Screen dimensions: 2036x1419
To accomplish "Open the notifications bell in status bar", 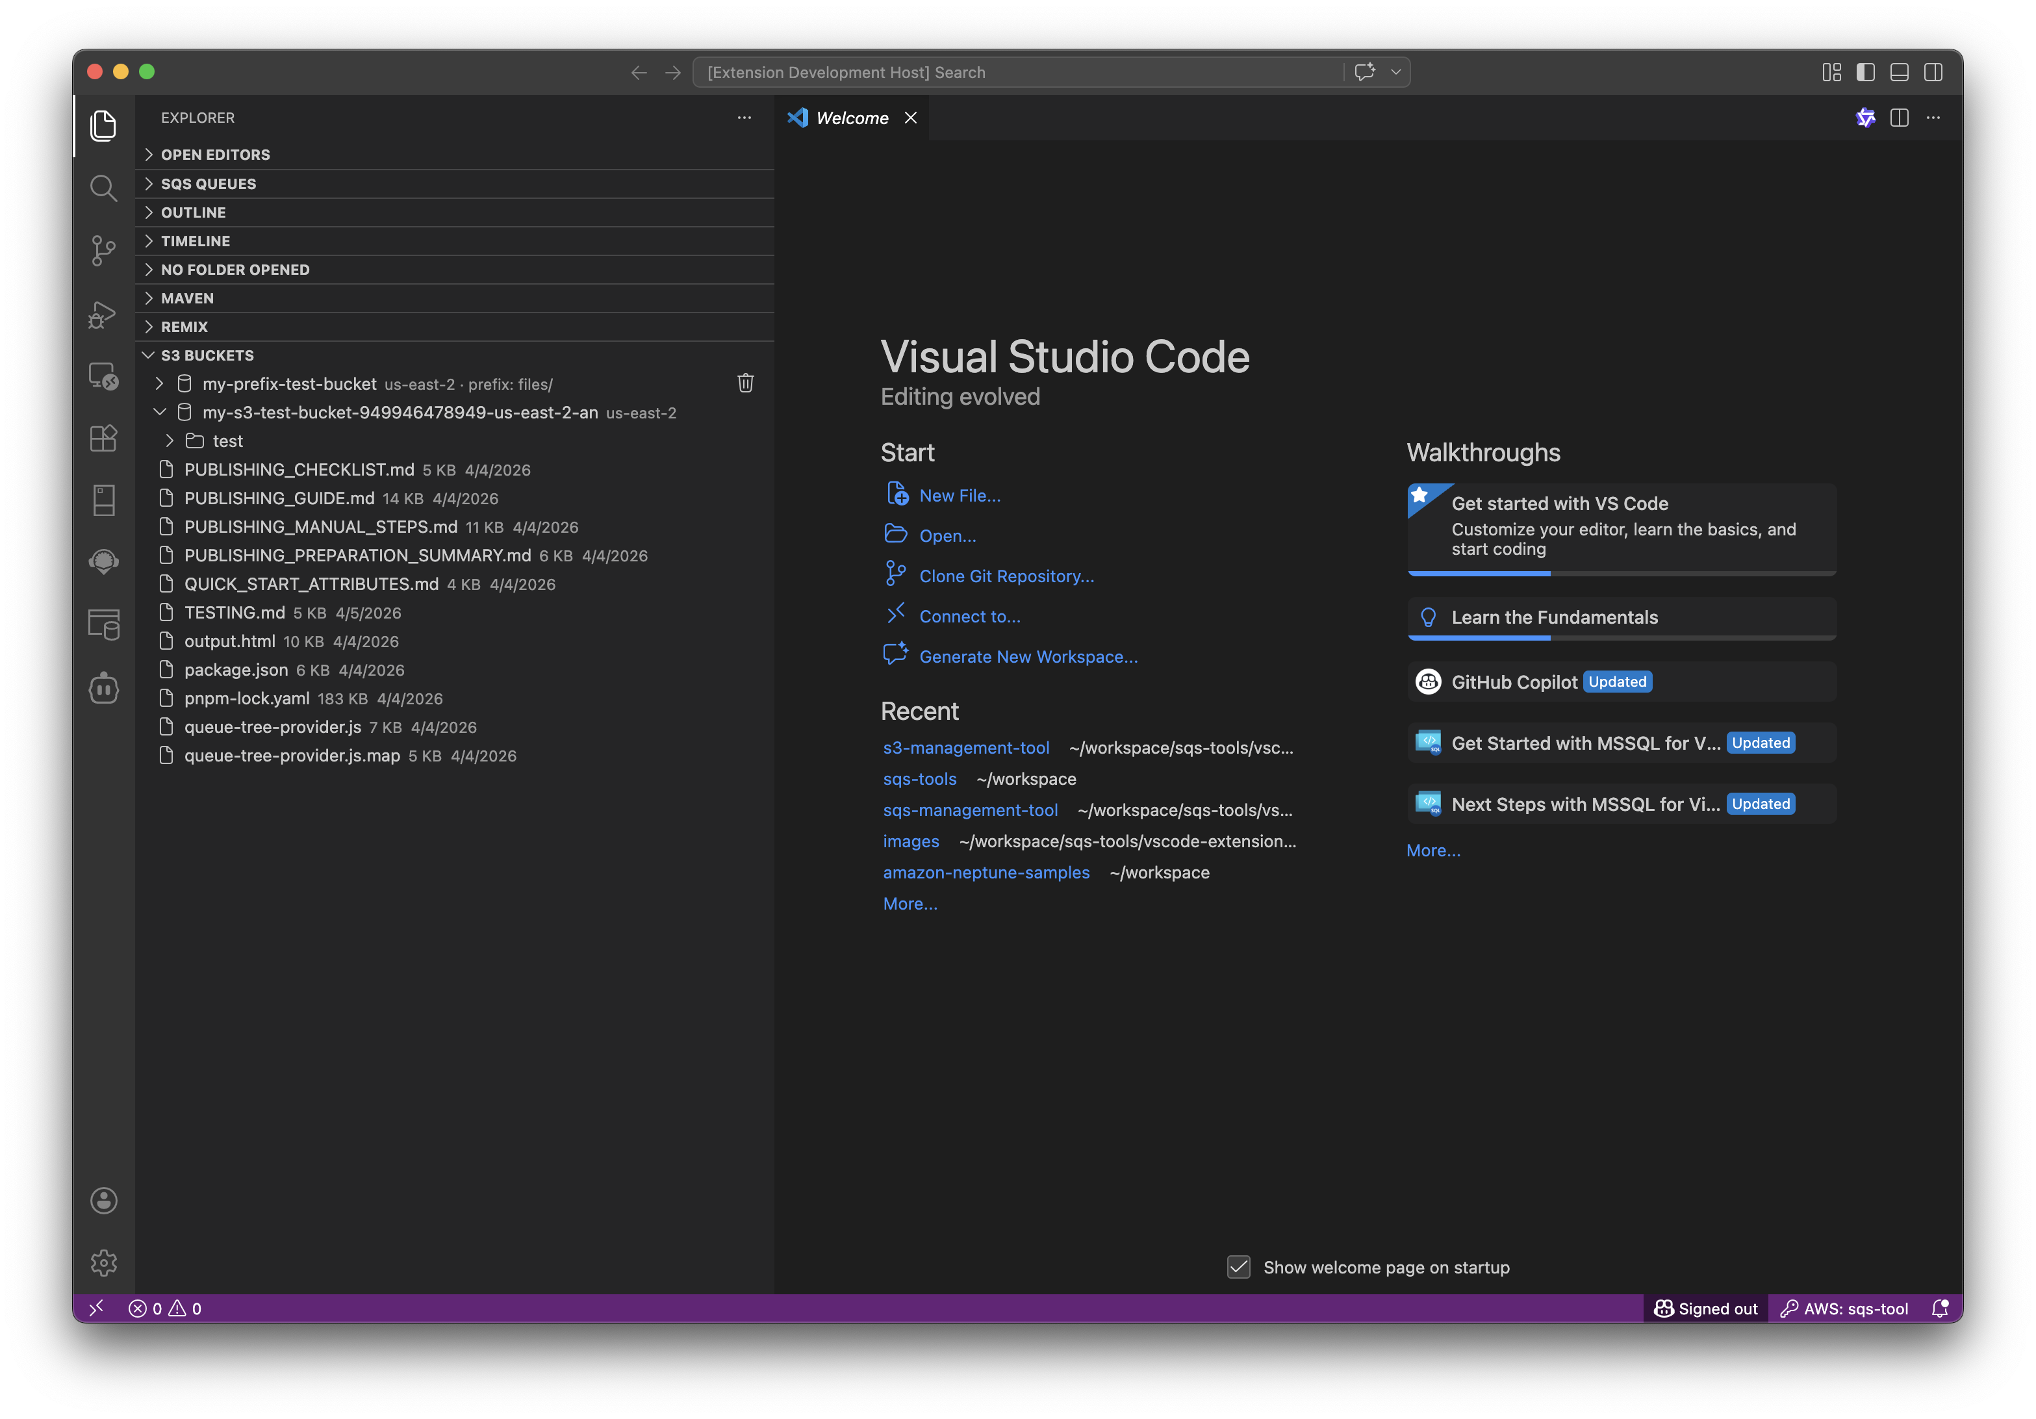I will click(1941, 1308).
